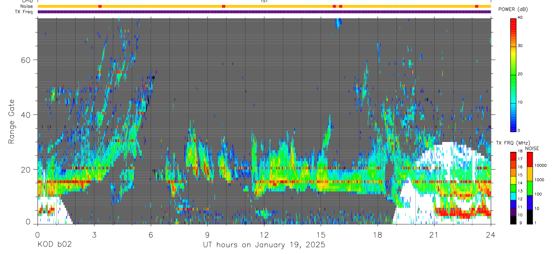Click the first red marker in Noise strip
Image resolution: width=552 pixels, height=254 pixels.
pos(100,6)
